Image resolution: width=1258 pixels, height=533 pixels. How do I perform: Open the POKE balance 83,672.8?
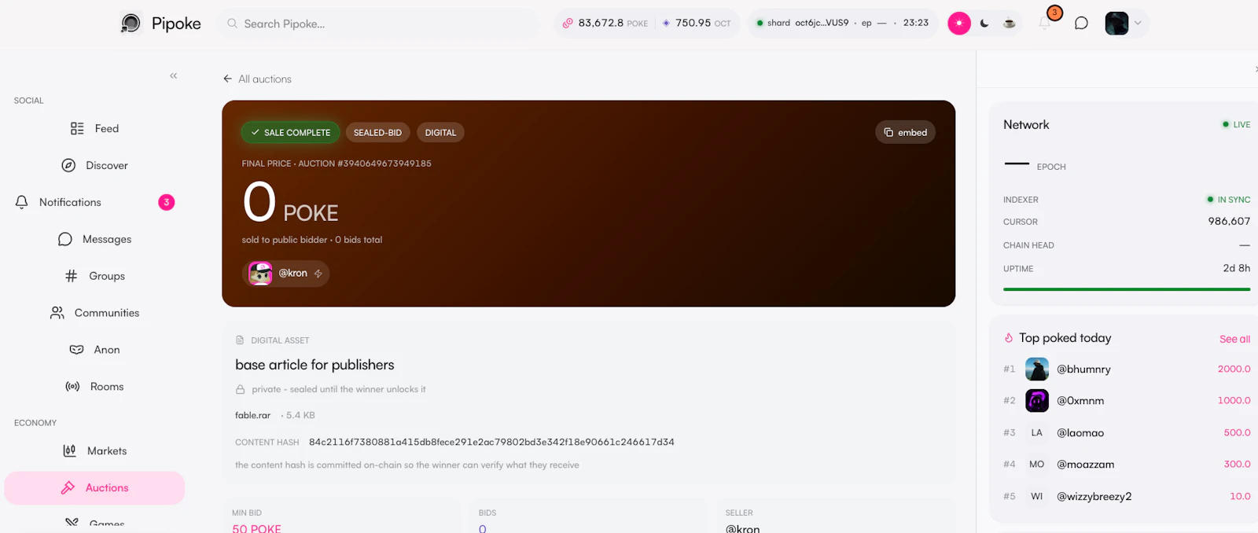605,24
